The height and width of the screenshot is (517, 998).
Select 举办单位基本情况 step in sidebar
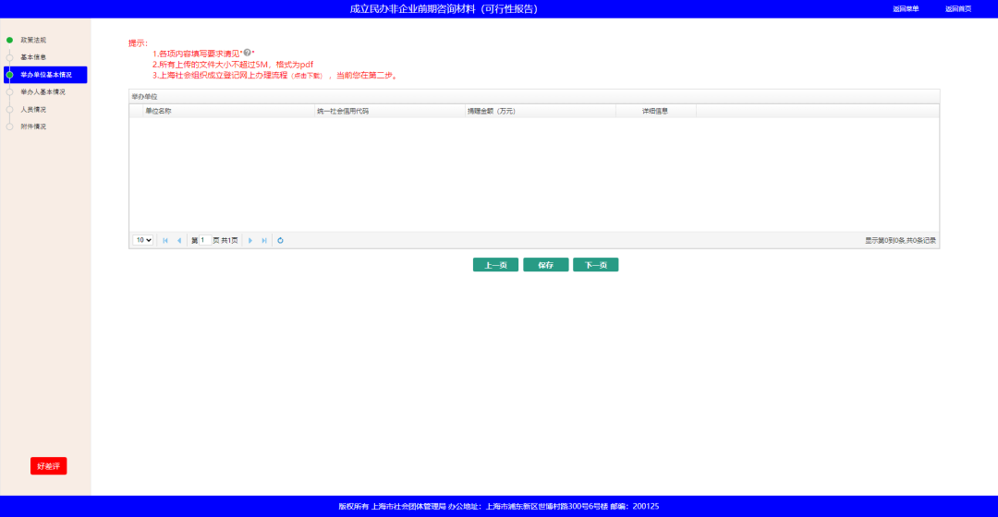(x=45, y=75)
